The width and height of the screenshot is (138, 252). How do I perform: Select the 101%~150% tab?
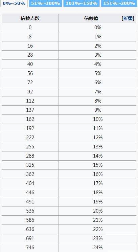[x=82, y=3]
